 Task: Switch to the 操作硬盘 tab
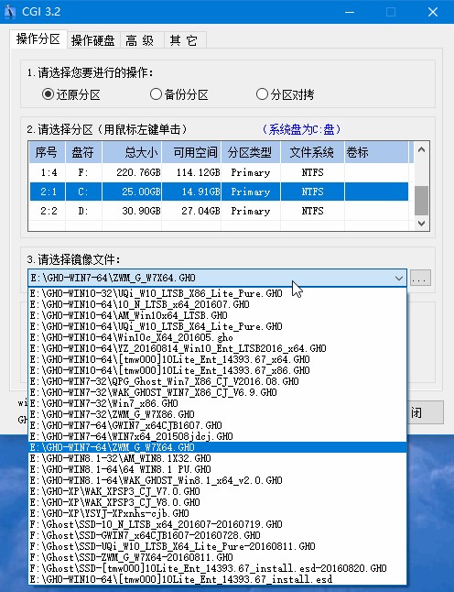point(93,40)
